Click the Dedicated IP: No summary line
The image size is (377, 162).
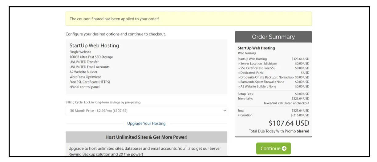coord(251,73)
